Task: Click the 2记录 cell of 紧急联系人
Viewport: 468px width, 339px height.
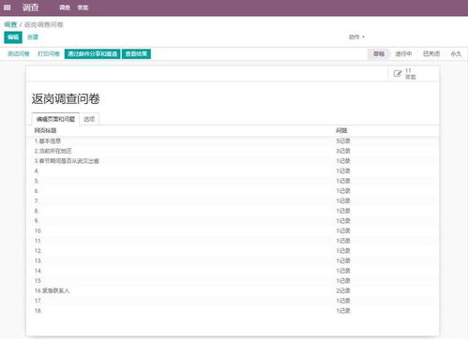Action: tap(343, 291)
